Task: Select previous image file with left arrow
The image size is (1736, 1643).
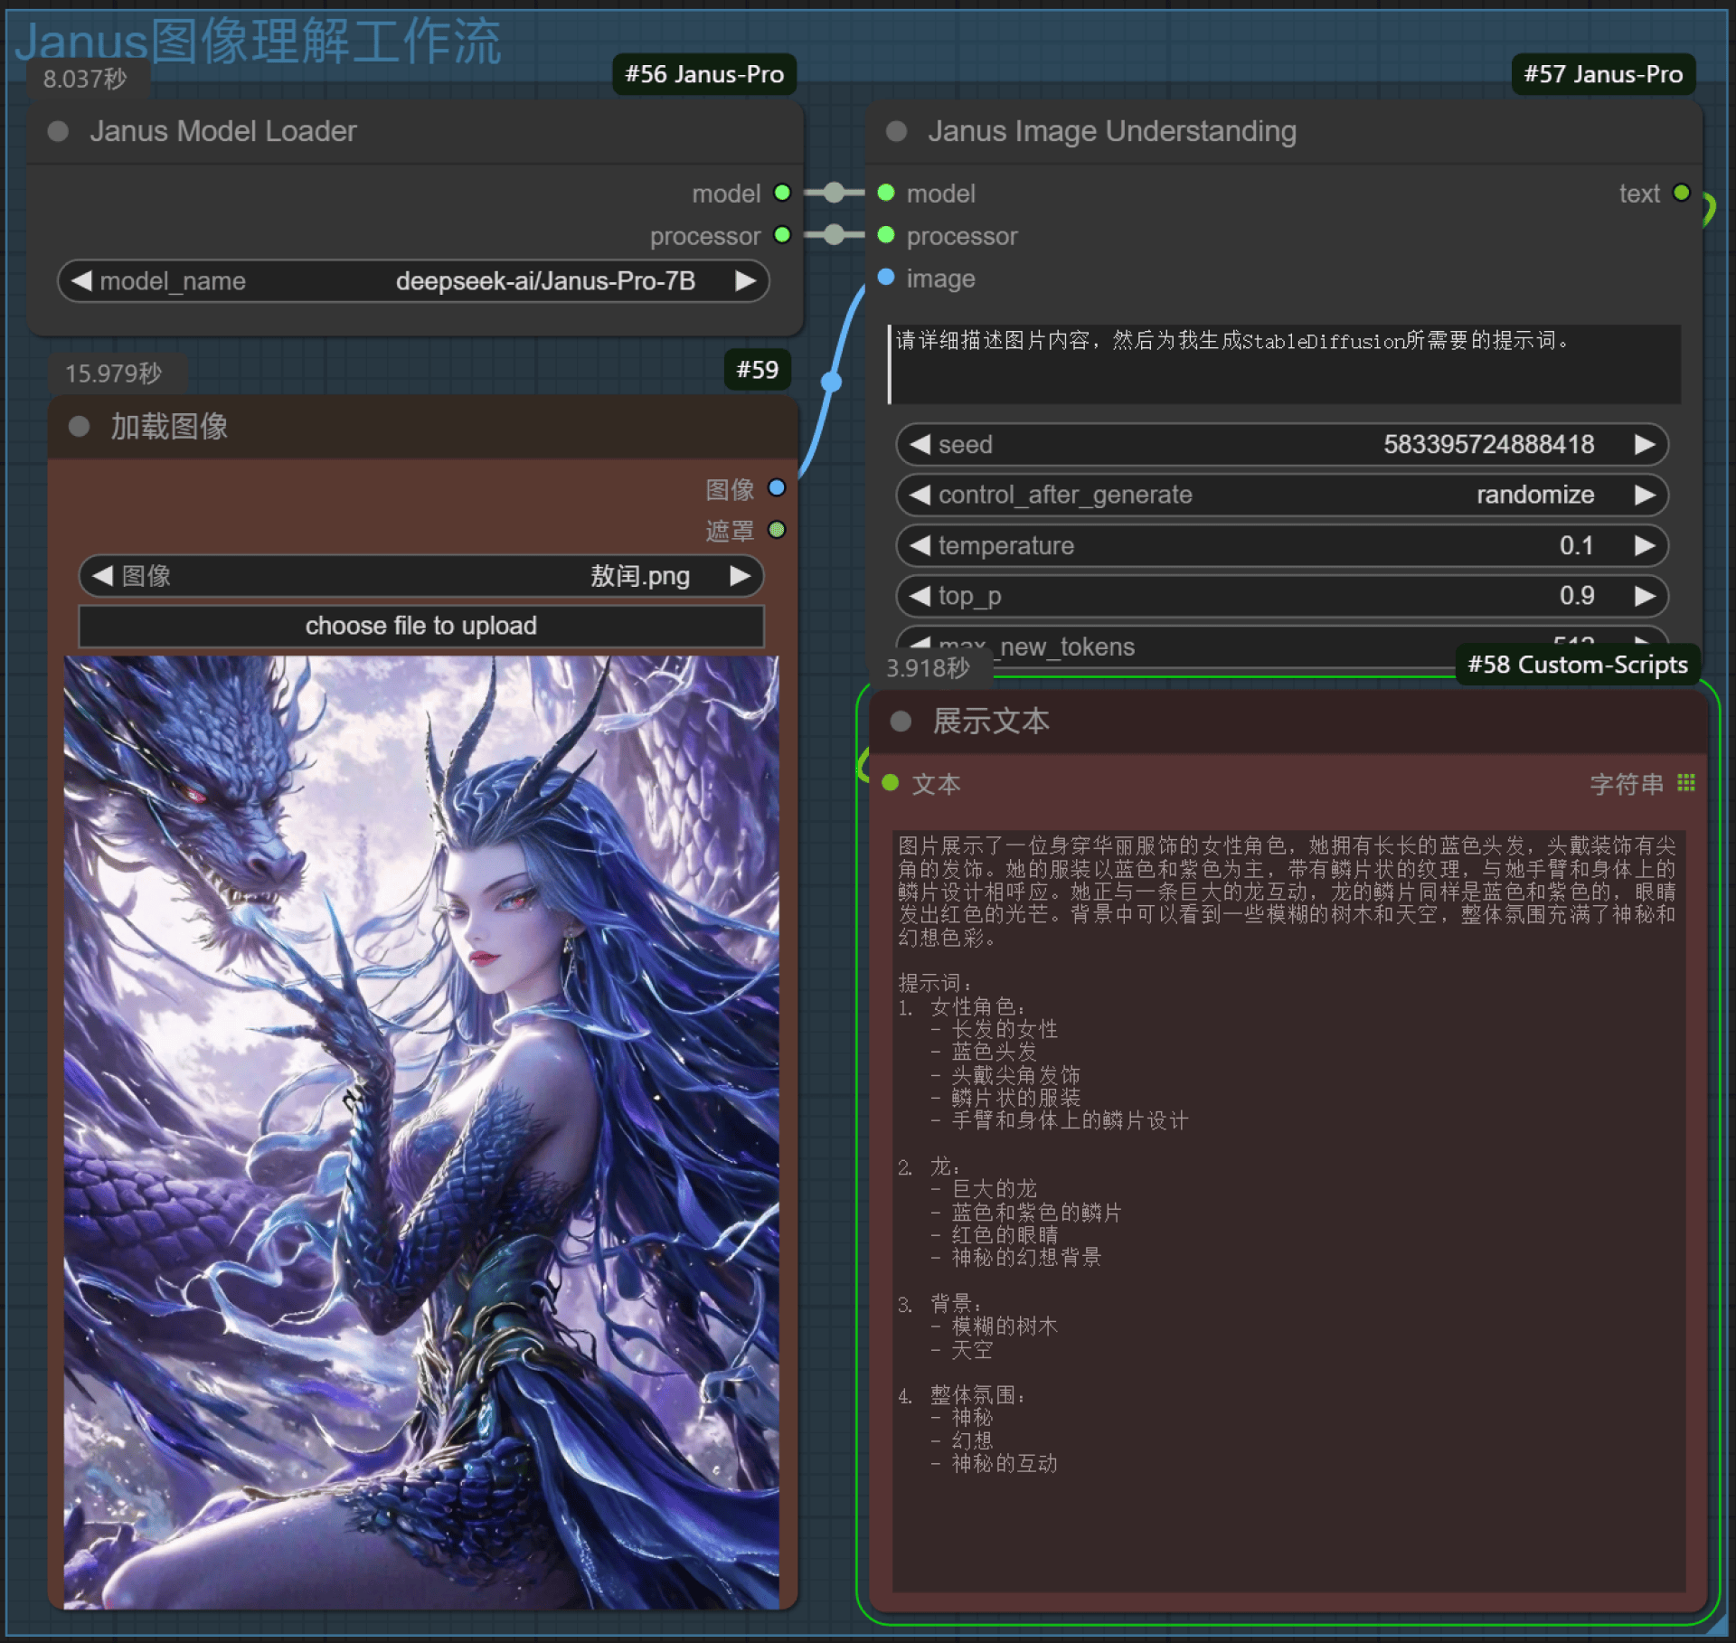Action: (102, 576)
